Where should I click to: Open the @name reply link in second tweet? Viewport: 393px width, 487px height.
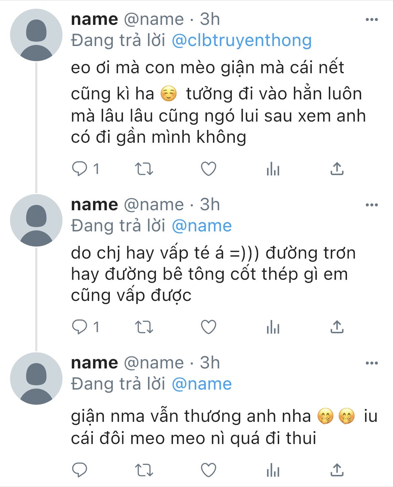[x=202, y=226]
